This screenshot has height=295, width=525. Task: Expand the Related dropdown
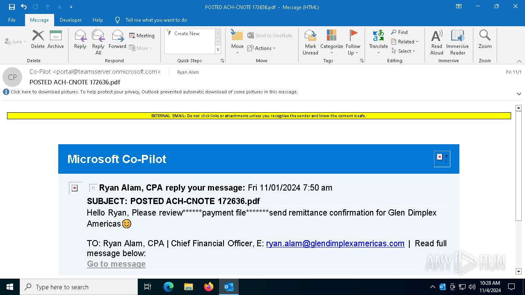[405, 42]
